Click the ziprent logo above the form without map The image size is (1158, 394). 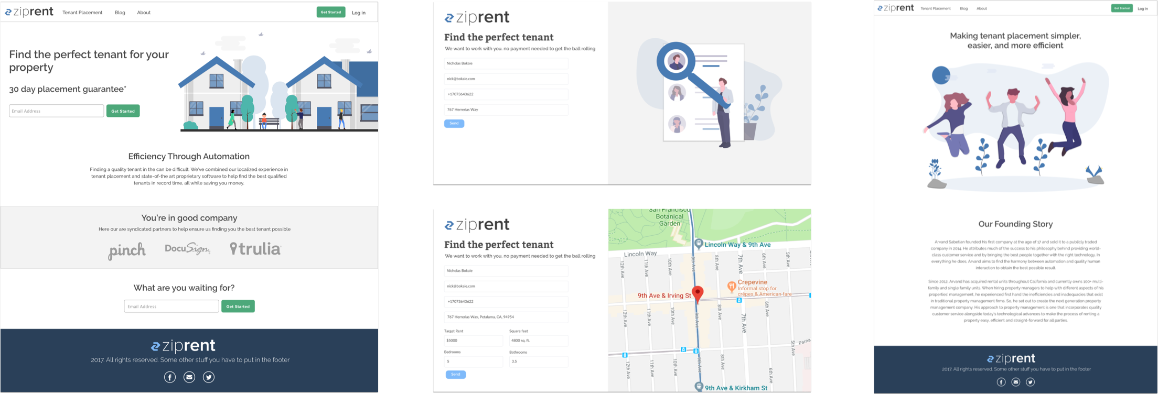click(477, 17)
